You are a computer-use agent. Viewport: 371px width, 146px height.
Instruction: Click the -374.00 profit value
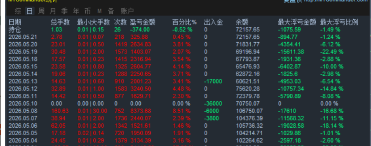pyautogui.click(x=140, y=30)
